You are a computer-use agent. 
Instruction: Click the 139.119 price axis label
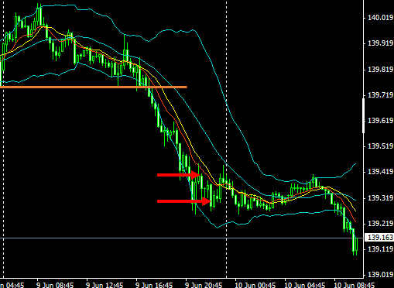coord(380,249)
